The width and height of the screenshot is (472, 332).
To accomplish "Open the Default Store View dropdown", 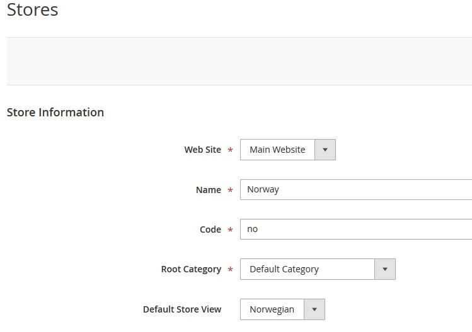I will [272, 309].
